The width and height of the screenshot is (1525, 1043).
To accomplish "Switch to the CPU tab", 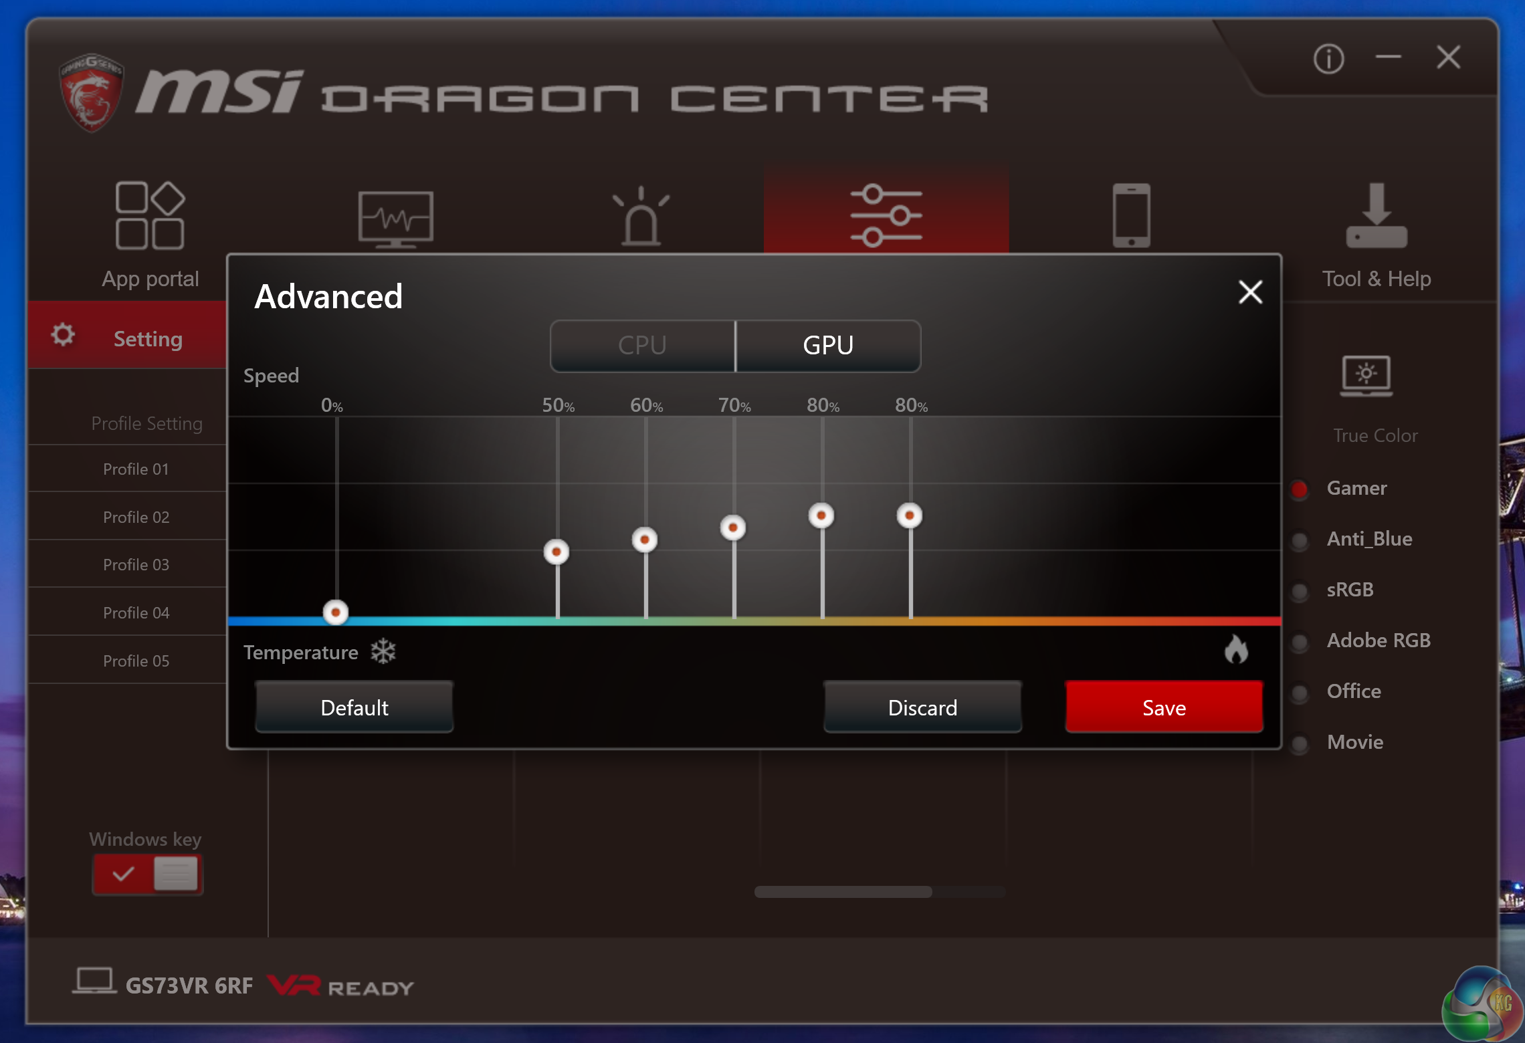I will click(x=642, y=346).
